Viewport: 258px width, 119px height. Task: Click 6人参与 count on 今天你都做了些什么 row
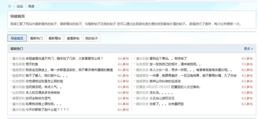click(x=123, y=110)
